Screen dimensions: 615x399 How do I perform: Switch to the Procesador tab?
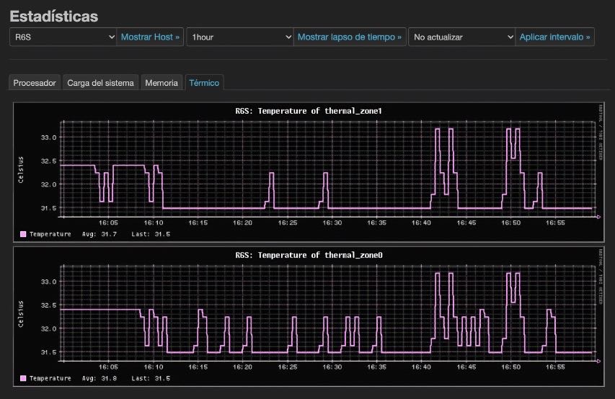point(35,83)
